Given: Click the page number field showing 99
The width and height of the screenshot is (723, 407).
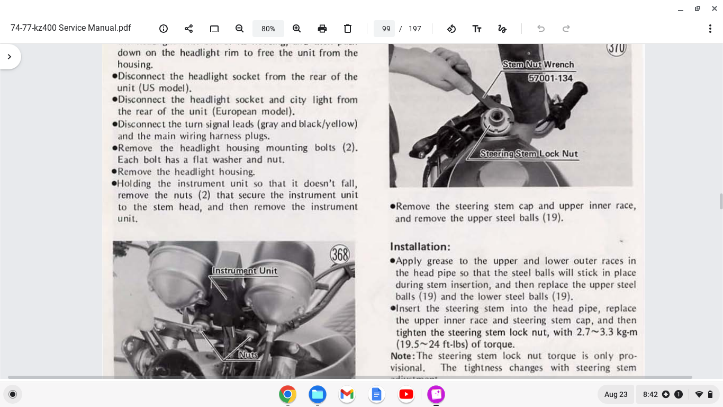Looking at the screenshot, I should [386, 29].
